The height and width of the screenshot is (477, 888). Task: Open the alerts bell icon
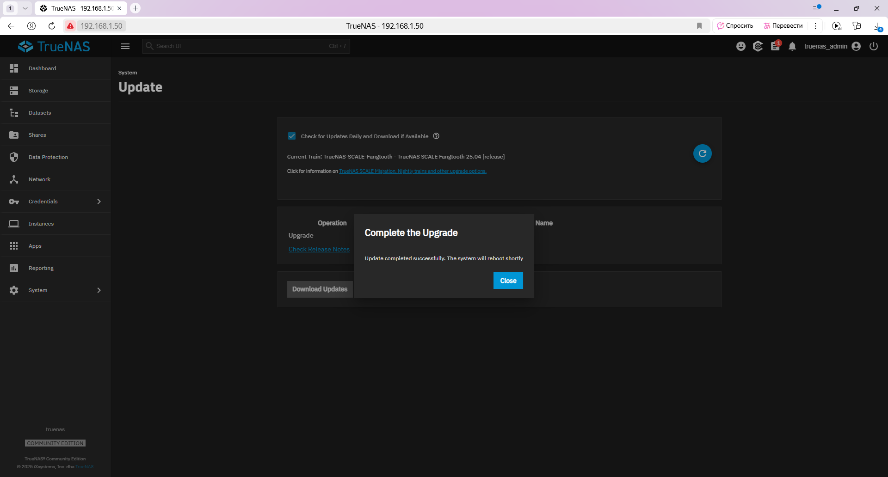(792, 46)
